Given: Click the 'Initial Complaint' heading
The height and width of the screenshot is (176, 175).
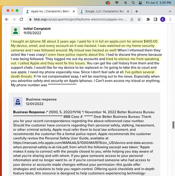Looking at the screenshot, I should tap(37, 28).
